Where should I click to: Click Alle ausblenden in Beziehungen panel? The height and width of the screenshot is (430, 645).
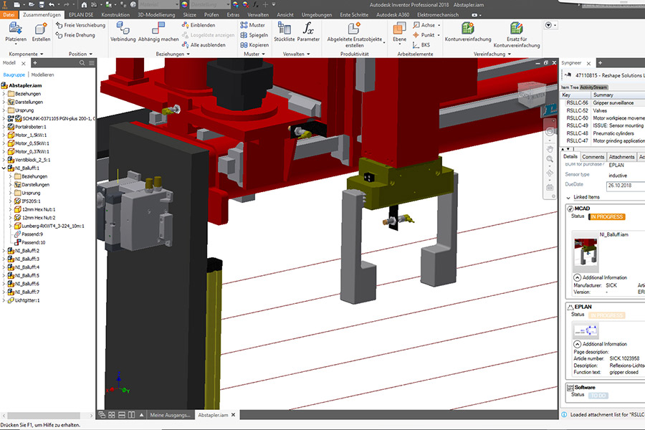coord(204,45)
